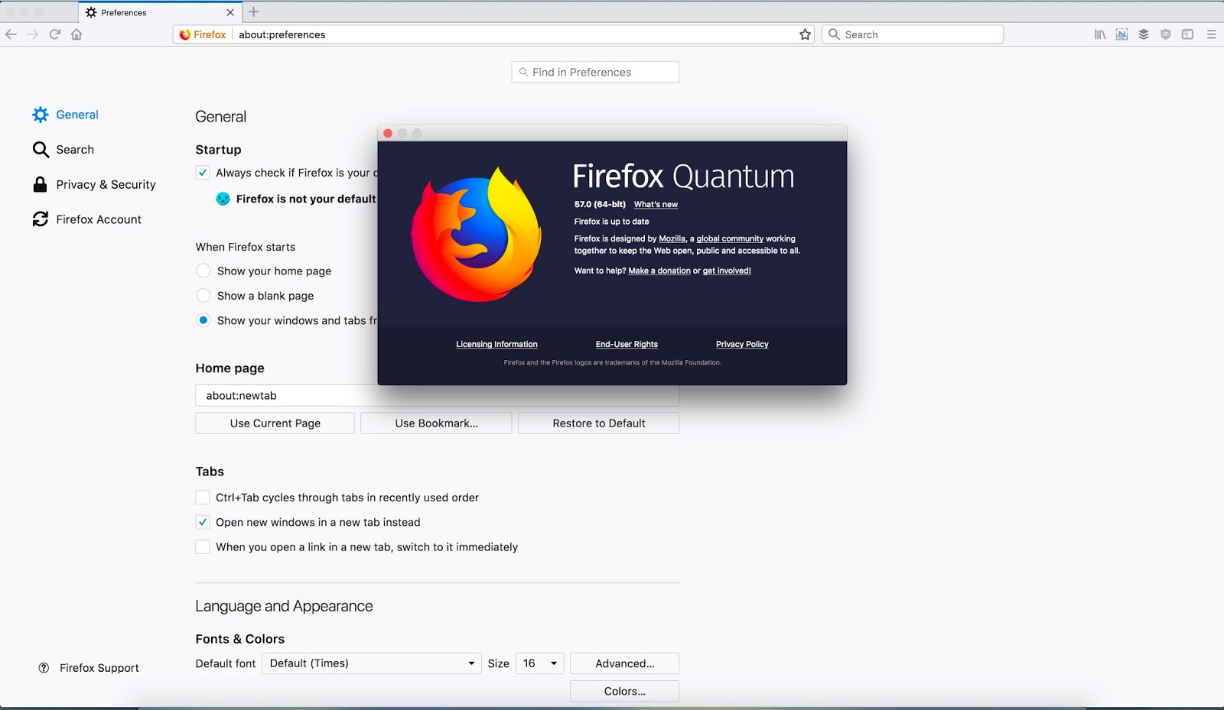Viewport: 1224px width, 710px height.
Task: Toggle 'Always check if Firefox is your default'
Action: [x=203, y=173]
